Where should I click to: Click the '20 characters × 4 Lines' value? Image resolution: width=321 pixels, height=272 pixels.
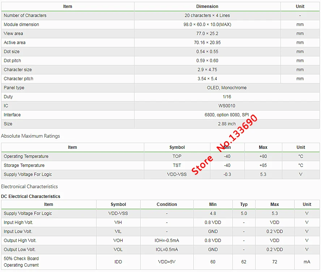click(207, 16)
